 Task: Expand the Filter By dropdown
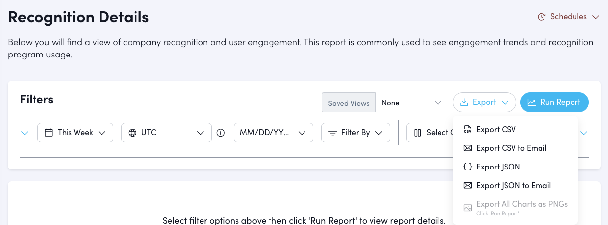355,133
